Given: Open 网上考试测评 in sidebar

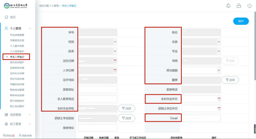Looking at the screenshot, I should click(x=17, y=106).
